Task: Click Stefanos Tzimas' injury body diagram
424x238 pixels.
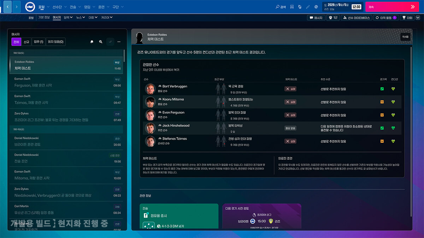Action: point(221,141)
